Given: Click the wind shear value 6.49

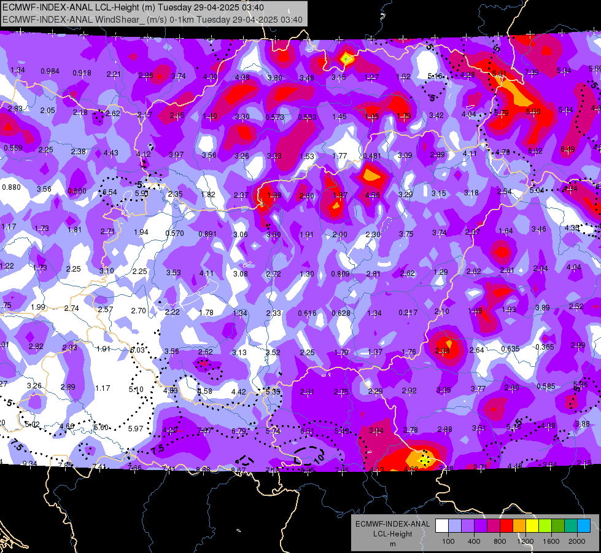Looking at the screenshot, I should 567,149.
